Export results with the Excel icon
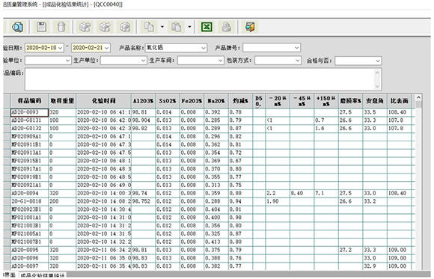The height and width of the screenshot is (279, 434). point(207,27)
